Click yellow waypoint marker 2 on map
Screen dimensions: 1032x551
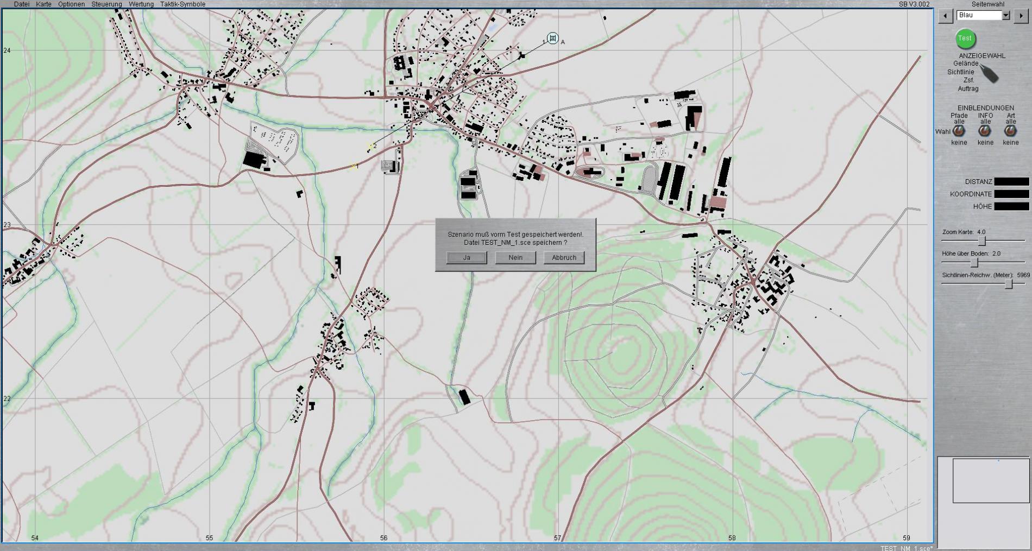tap(371, 146)
